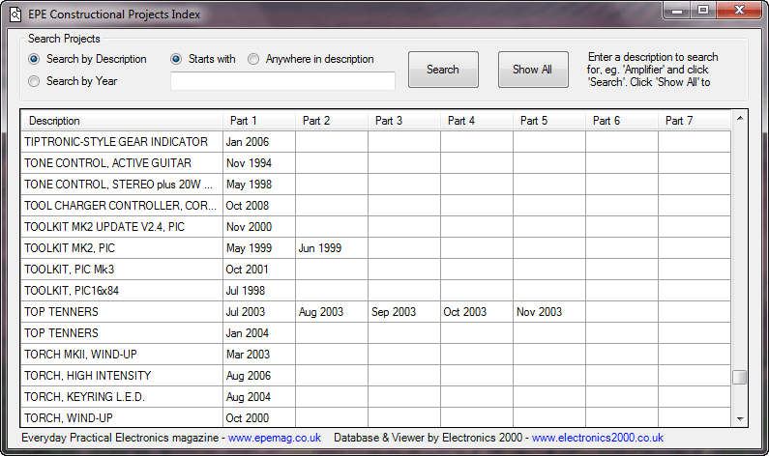Click the Sep 2003 cell
The image size is (769, 456).
[404, 312]
